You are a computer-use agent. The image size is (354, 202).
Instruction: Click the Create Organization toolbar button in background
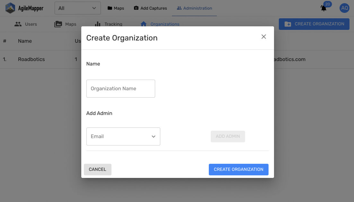pos(314,24)
